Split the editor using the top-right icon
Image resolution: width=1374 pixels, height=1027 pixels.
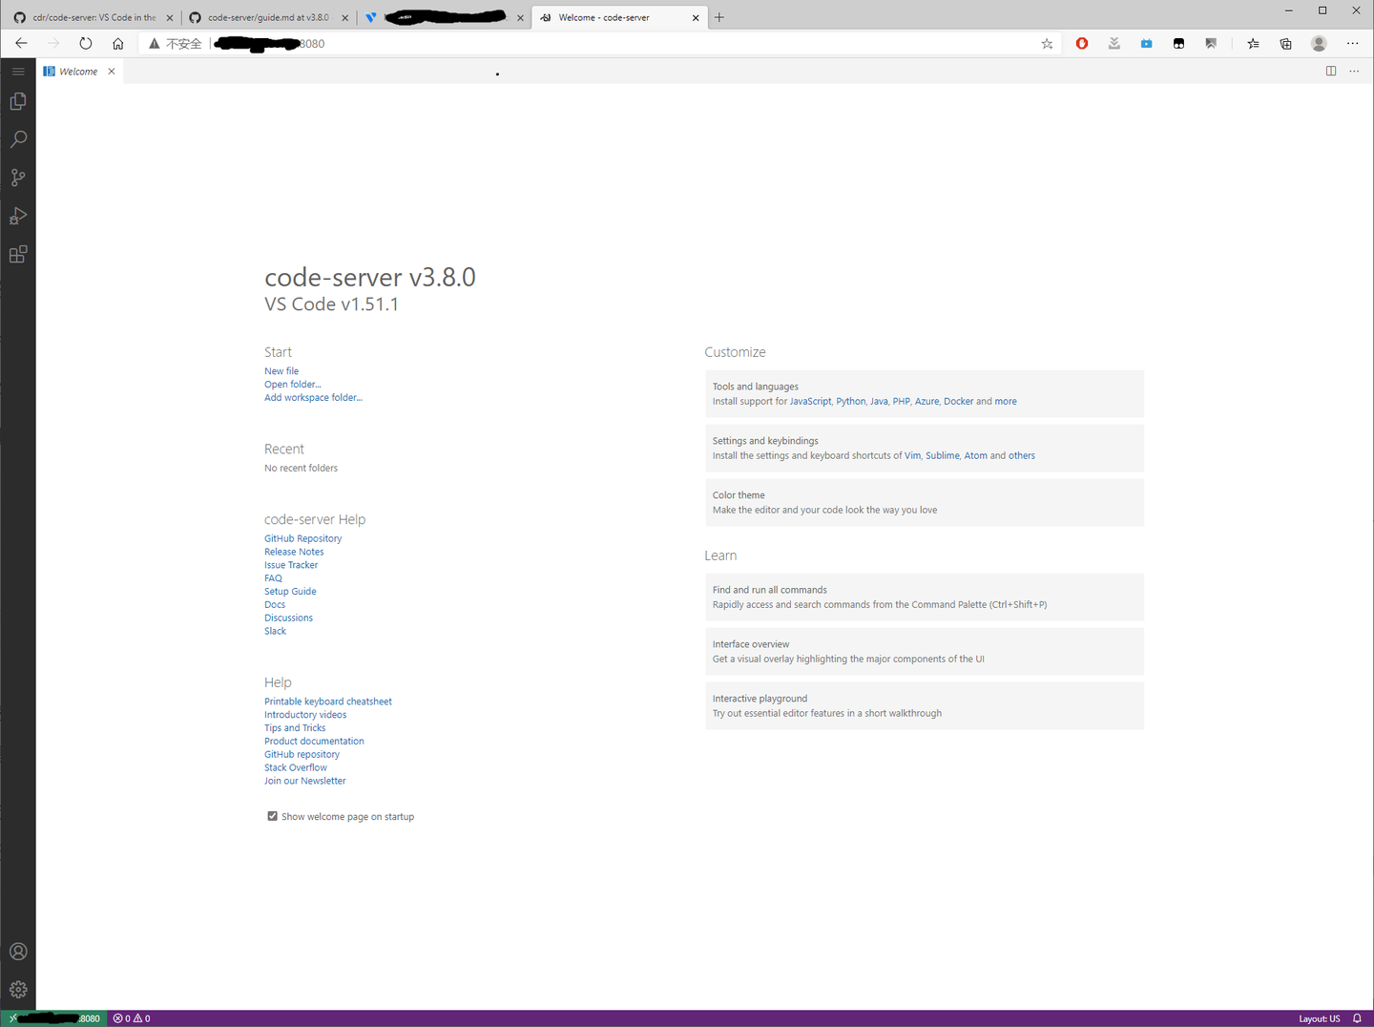point(1331,71)
